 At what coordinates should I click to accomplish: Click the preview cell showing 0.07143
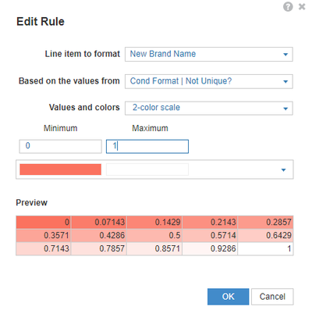[99, 222]
